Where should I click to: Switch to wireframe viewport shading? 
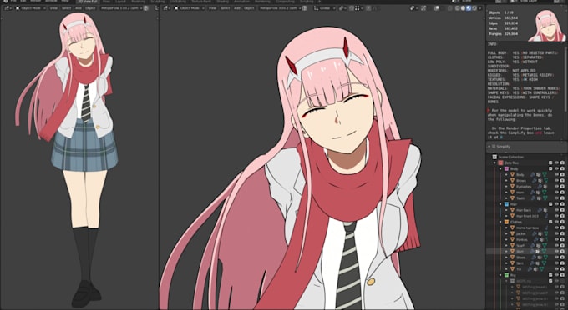pos(458,8)
